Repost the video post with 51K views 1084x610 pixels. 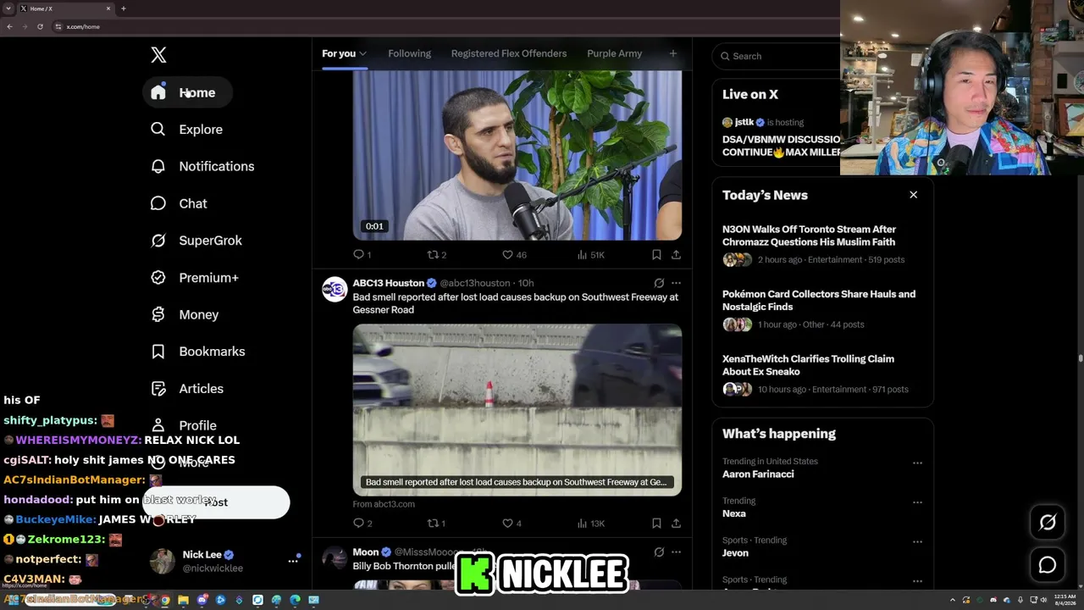436,254
